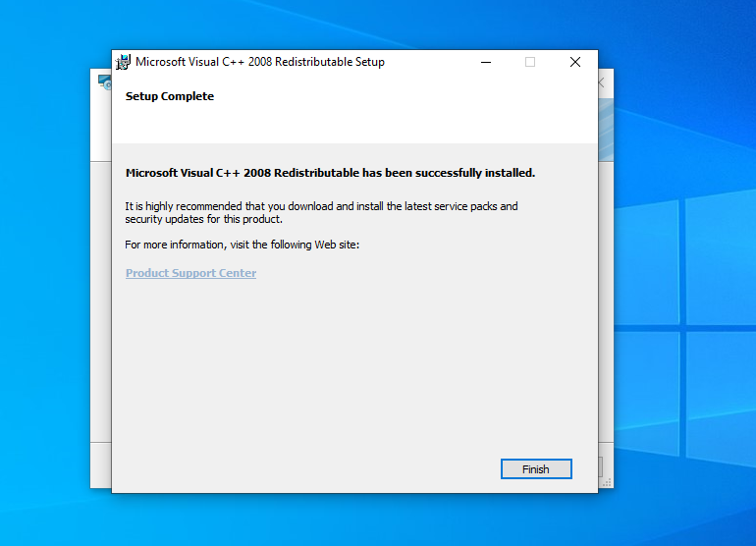Click the 'successfully installed' bold message
This screenshot has width=756, height=546.
coord(330,173)
